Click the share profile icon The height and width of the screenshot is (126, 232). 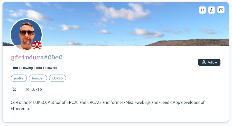212,10
